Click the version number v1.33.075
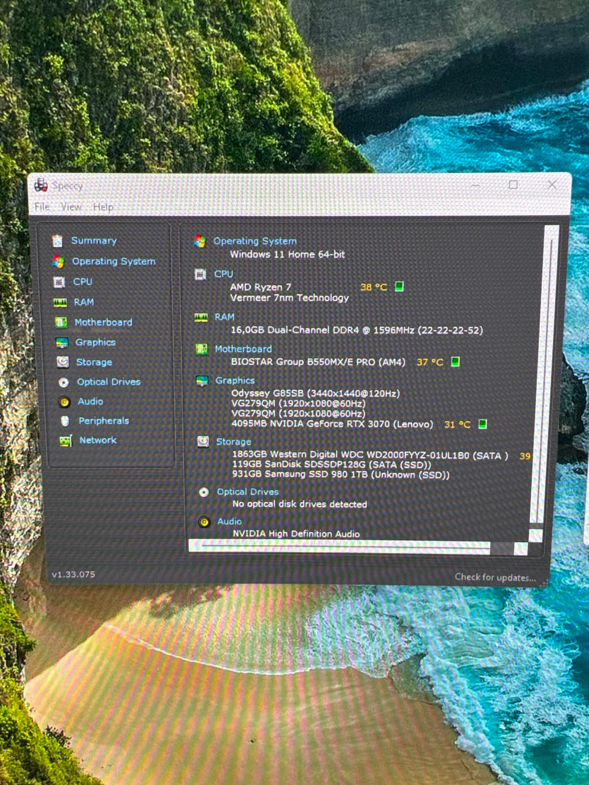This screenshot has height=785, width=589. click(x=74, y=575)
